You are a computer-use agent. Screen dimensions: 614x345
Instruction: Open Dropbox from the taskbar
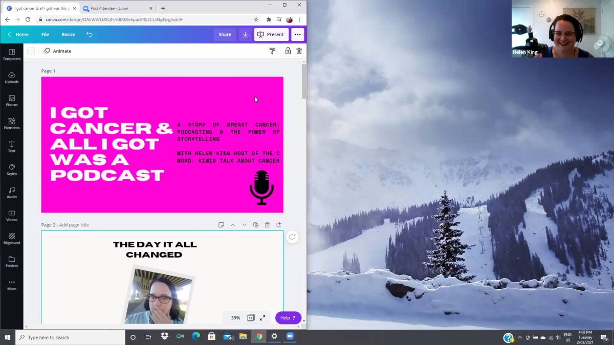click(x=164, y=337)
